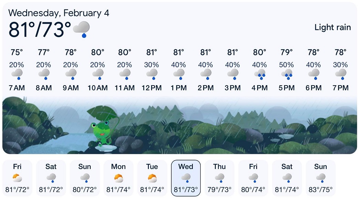Select the 79°/73° Thursday temperature
The width and height of the screenshot is (359, 201).
(x=219, y=188)
